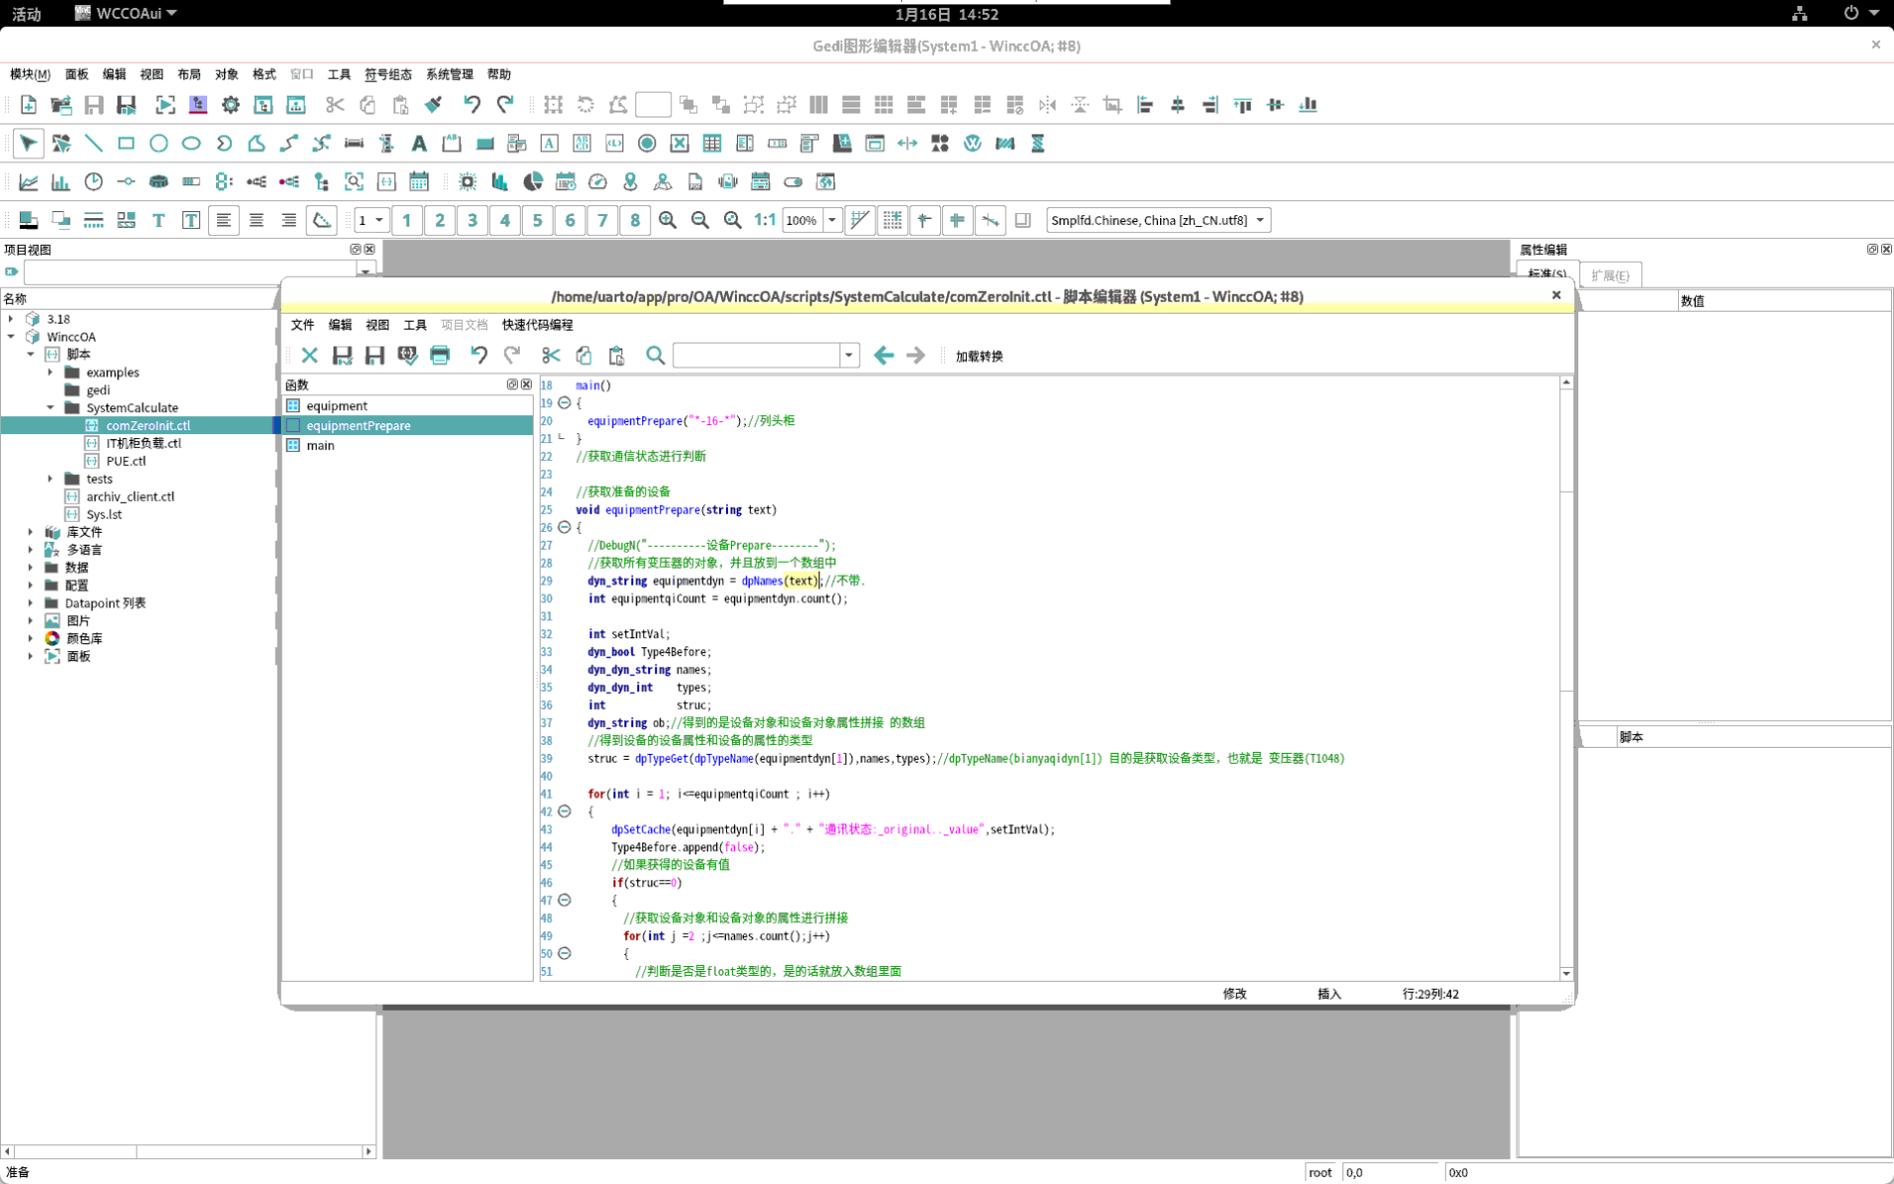Expand the 库文件 tree node
This screenshot has height=1184, width=1894.
(31, 532)
